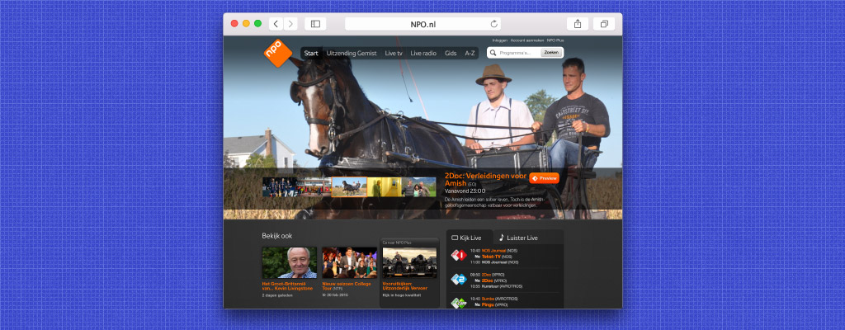The width and height of the screenshot is (845, 330).
Task: Open the A-Z navigation item
Action: point(470,54)
